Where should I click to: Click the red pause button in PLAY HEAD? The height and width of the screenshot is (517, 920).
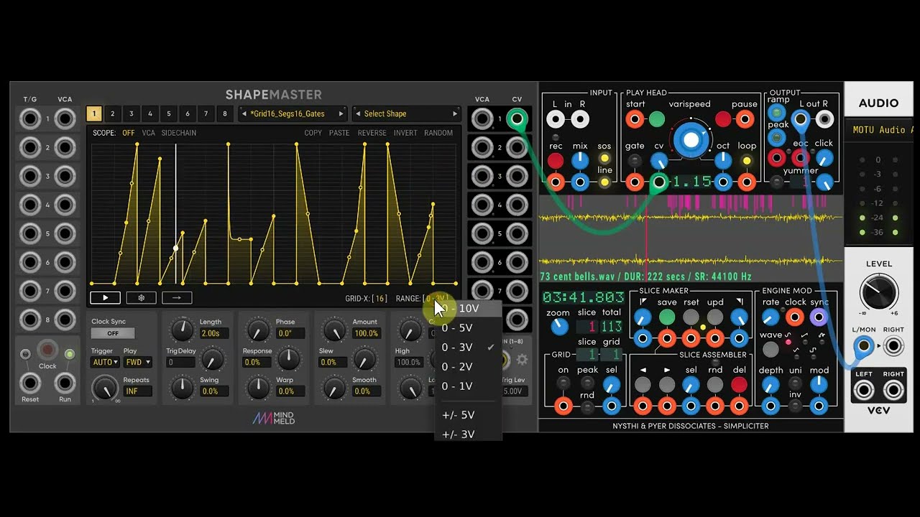click(723, 119)
